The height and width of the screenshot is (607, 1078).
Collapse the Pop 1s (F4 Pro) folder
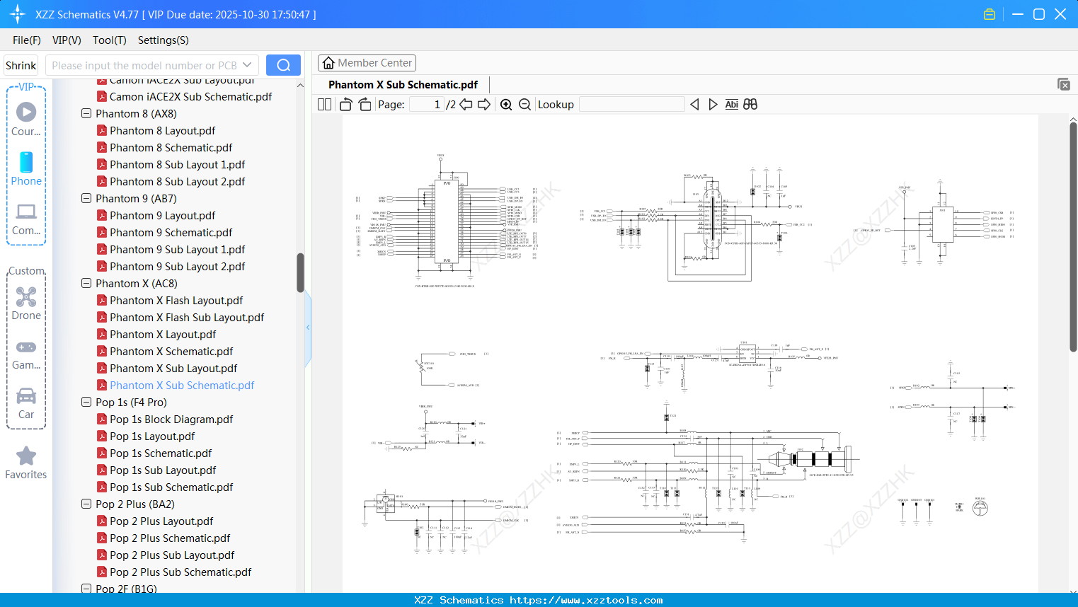coord(86,402)
